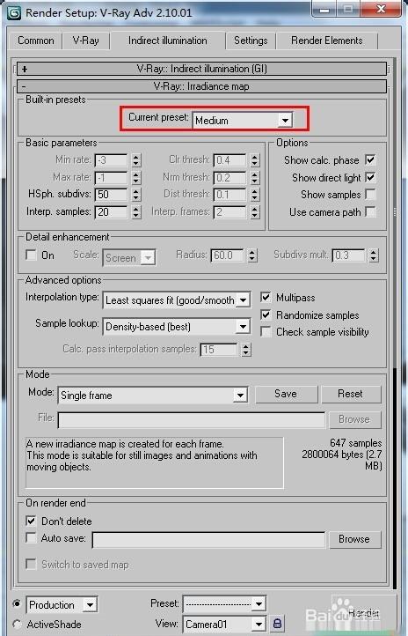
Task: Open the Settings tab
Action: pyautogui.click(x=251, y=41)
